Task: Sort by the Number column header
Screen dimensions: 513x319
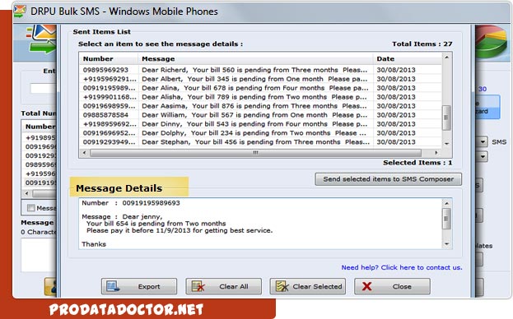Action: pyautogui.click(x=109, y=58)
